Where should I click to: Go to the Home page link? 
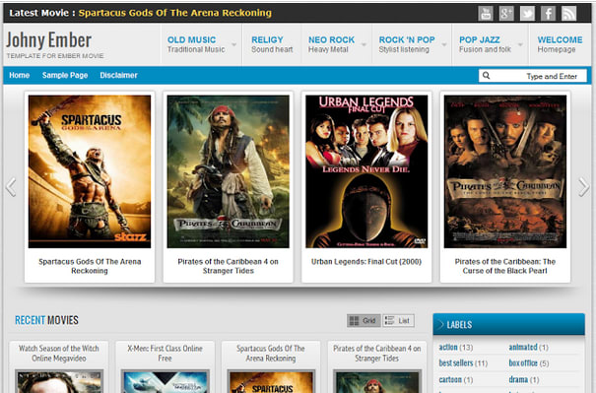tap(20, 75)
